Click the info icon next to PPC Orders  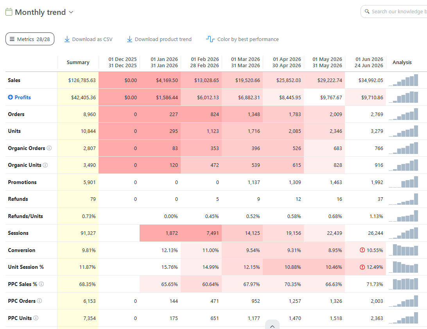[39, 301]
